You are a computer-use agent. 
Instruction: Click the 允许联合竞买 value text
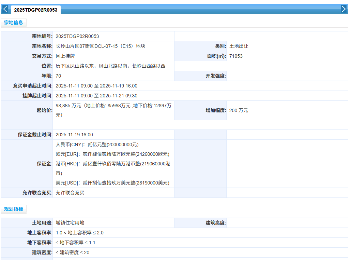point(70,193)
